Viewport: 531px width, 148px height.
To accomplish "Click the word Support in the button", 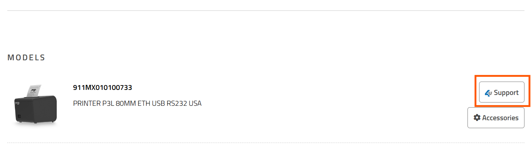I will pyautogui.click(x=506, y=93).
